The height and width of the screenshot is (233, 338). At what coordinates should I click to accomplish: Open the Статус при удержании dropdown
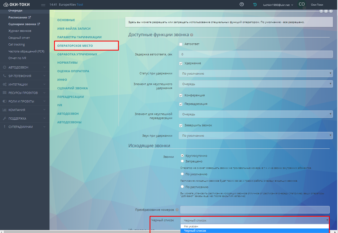point(256,73)
